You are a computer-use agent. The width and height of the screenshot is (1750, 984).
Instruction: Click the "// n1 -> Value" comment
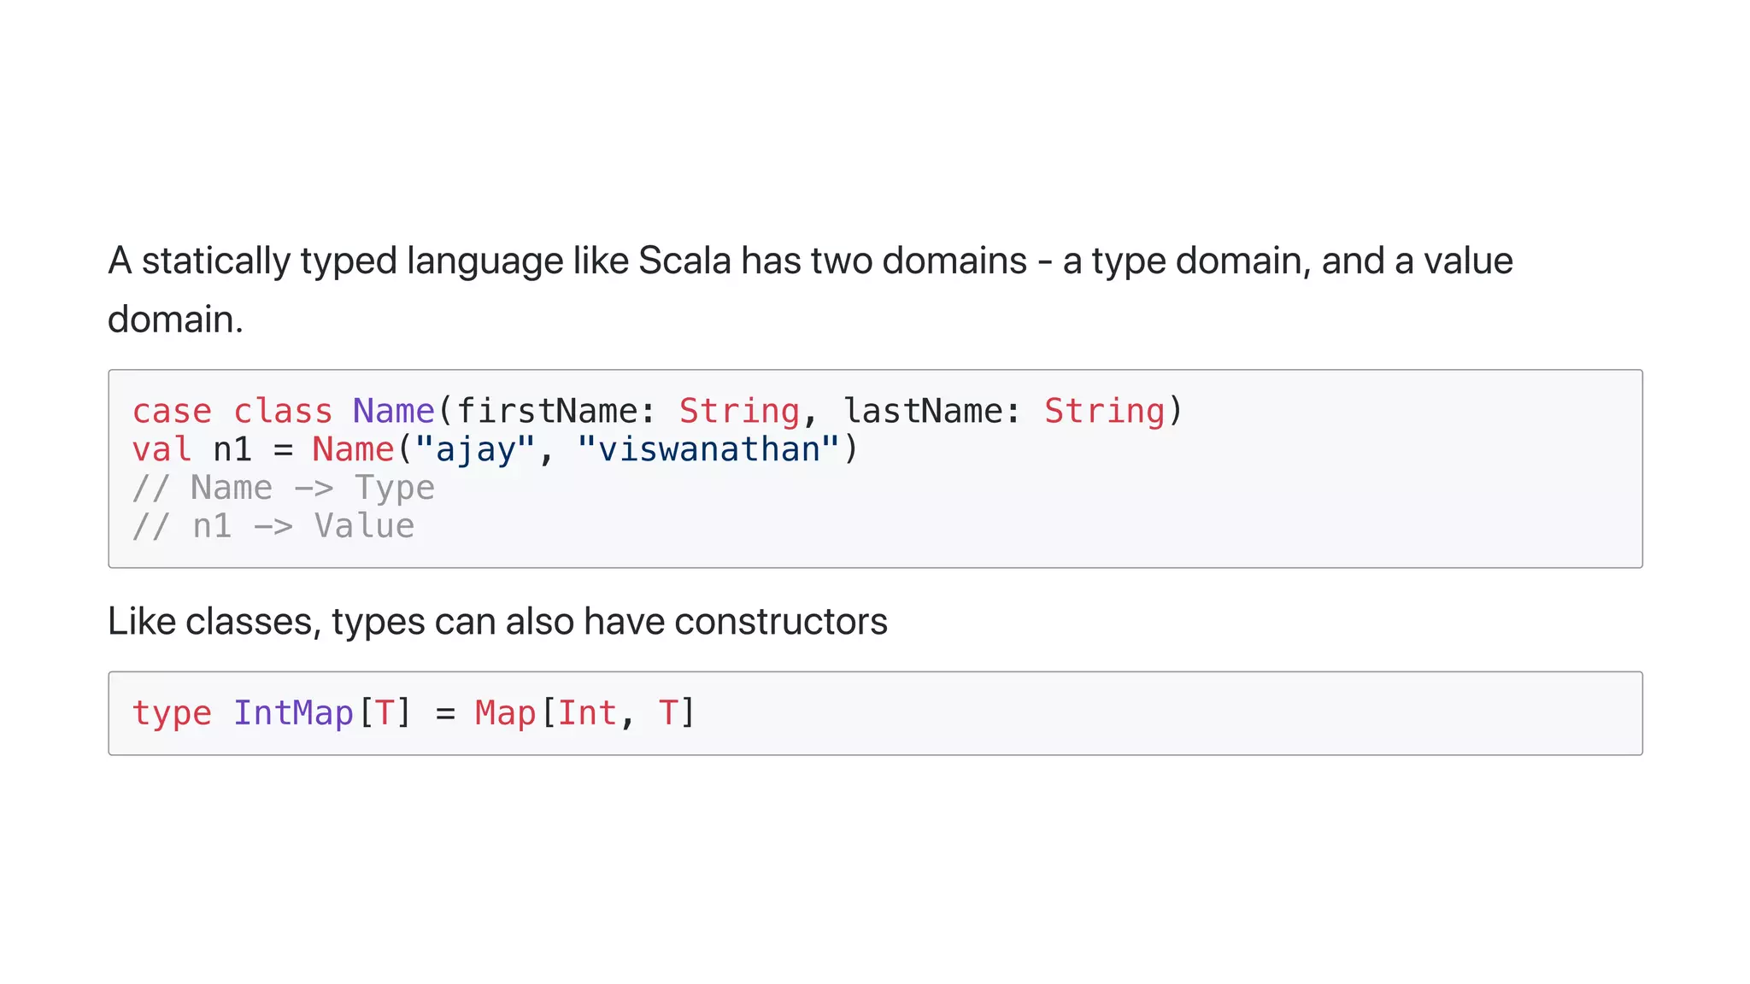click(x=273, y=527)
